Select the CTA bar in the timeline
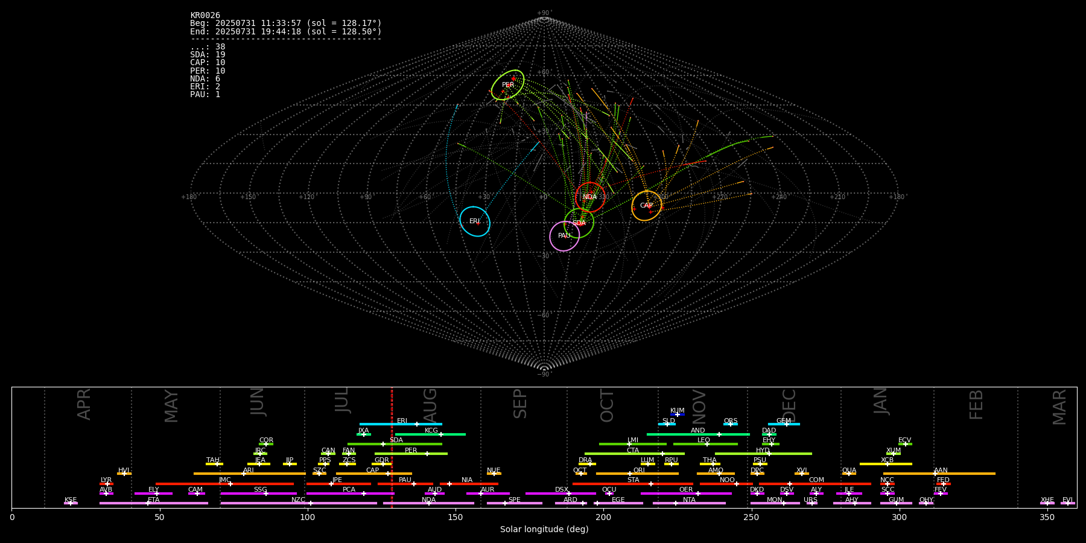This screenshot has width=1086, height=543. click(635, 454)
